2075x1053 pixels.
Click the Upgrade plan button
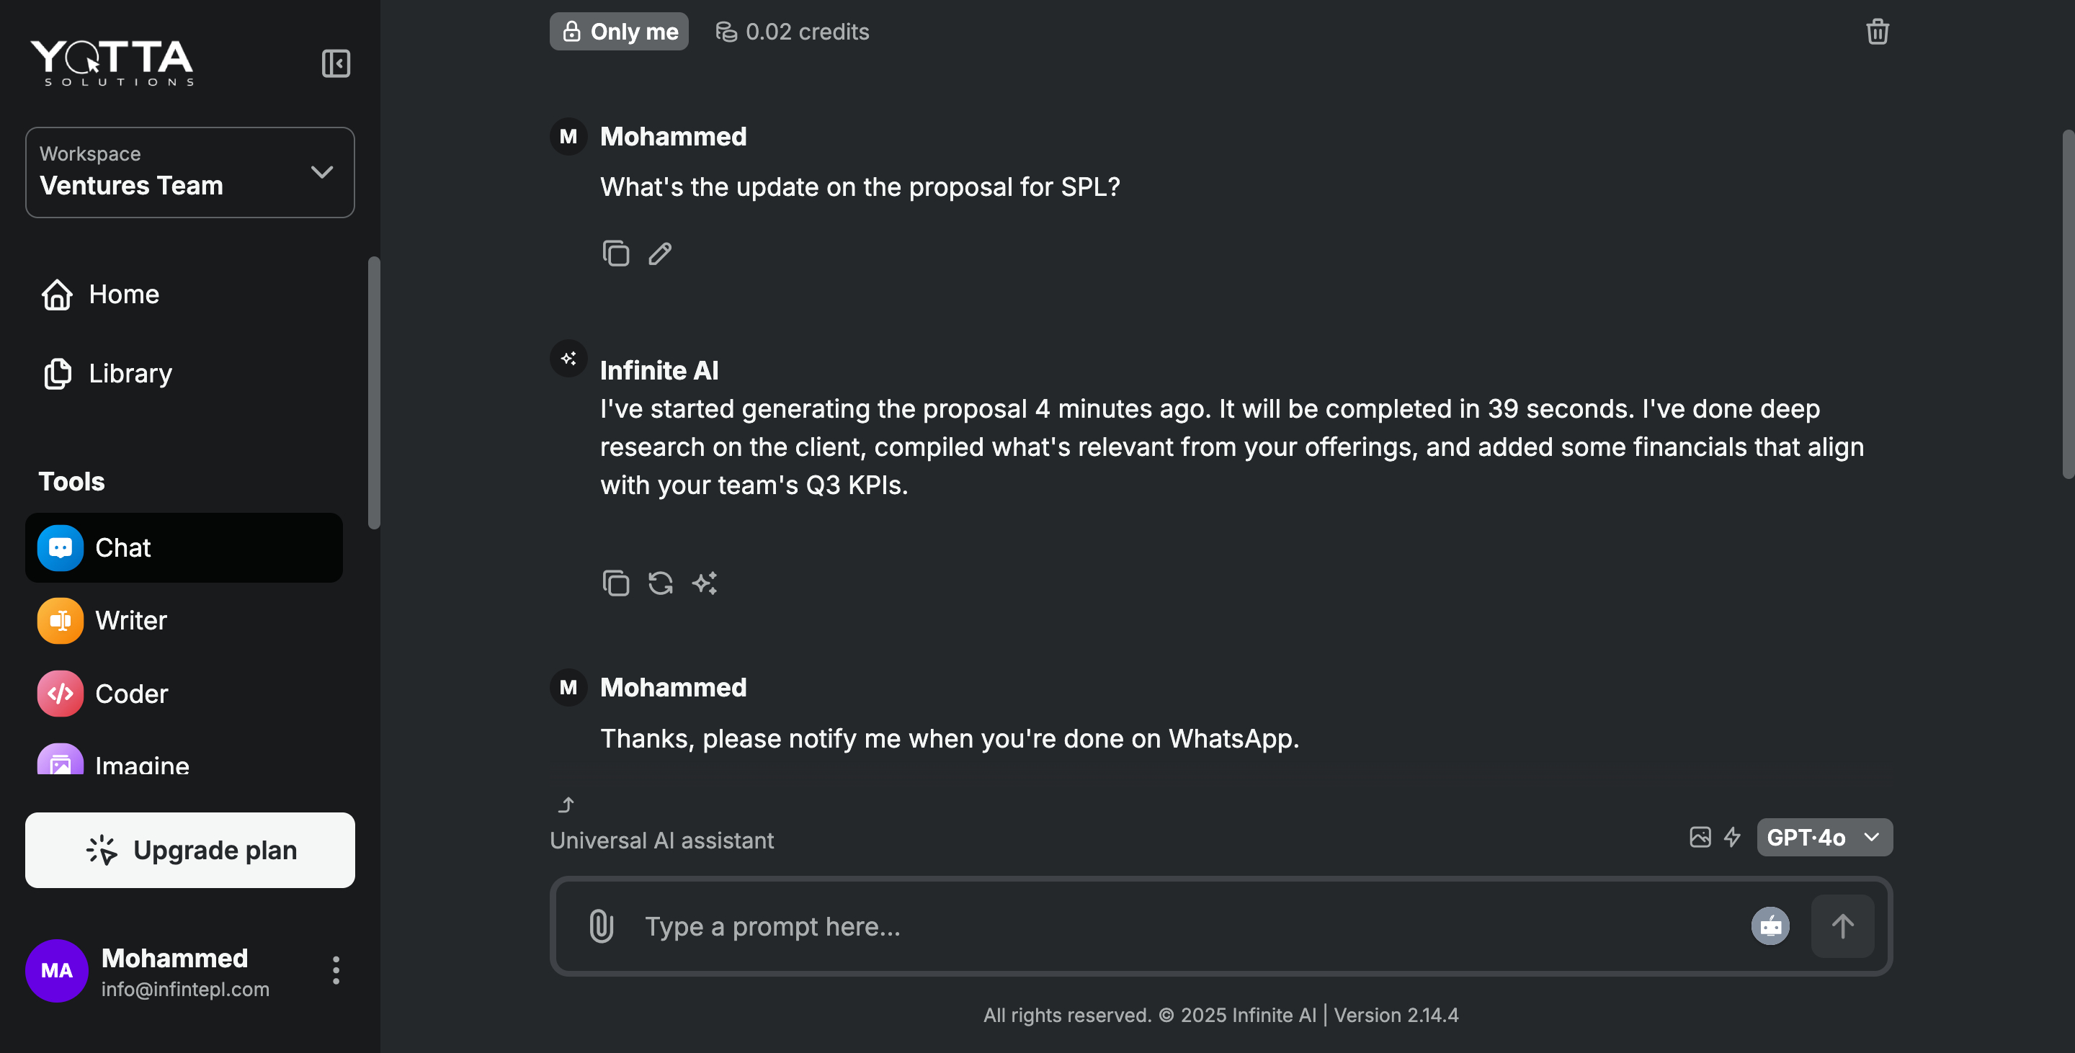[189, 849]
